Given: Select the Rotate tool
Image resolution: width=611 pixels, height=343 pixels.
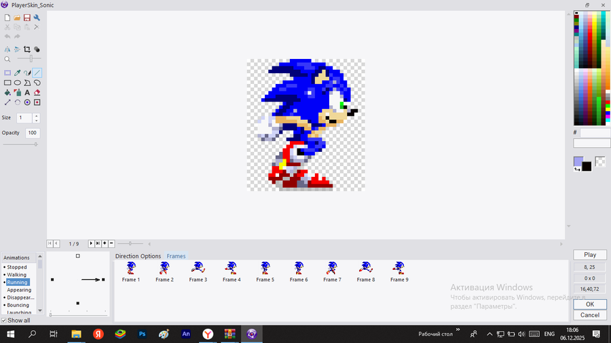Looking at the screenshot, I should 18,102.
